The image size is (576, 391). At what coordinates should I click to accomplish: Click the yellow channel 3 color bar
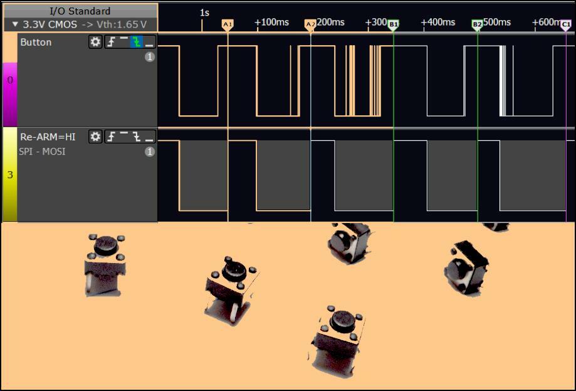pyautogui.click(x=9, y=175)
